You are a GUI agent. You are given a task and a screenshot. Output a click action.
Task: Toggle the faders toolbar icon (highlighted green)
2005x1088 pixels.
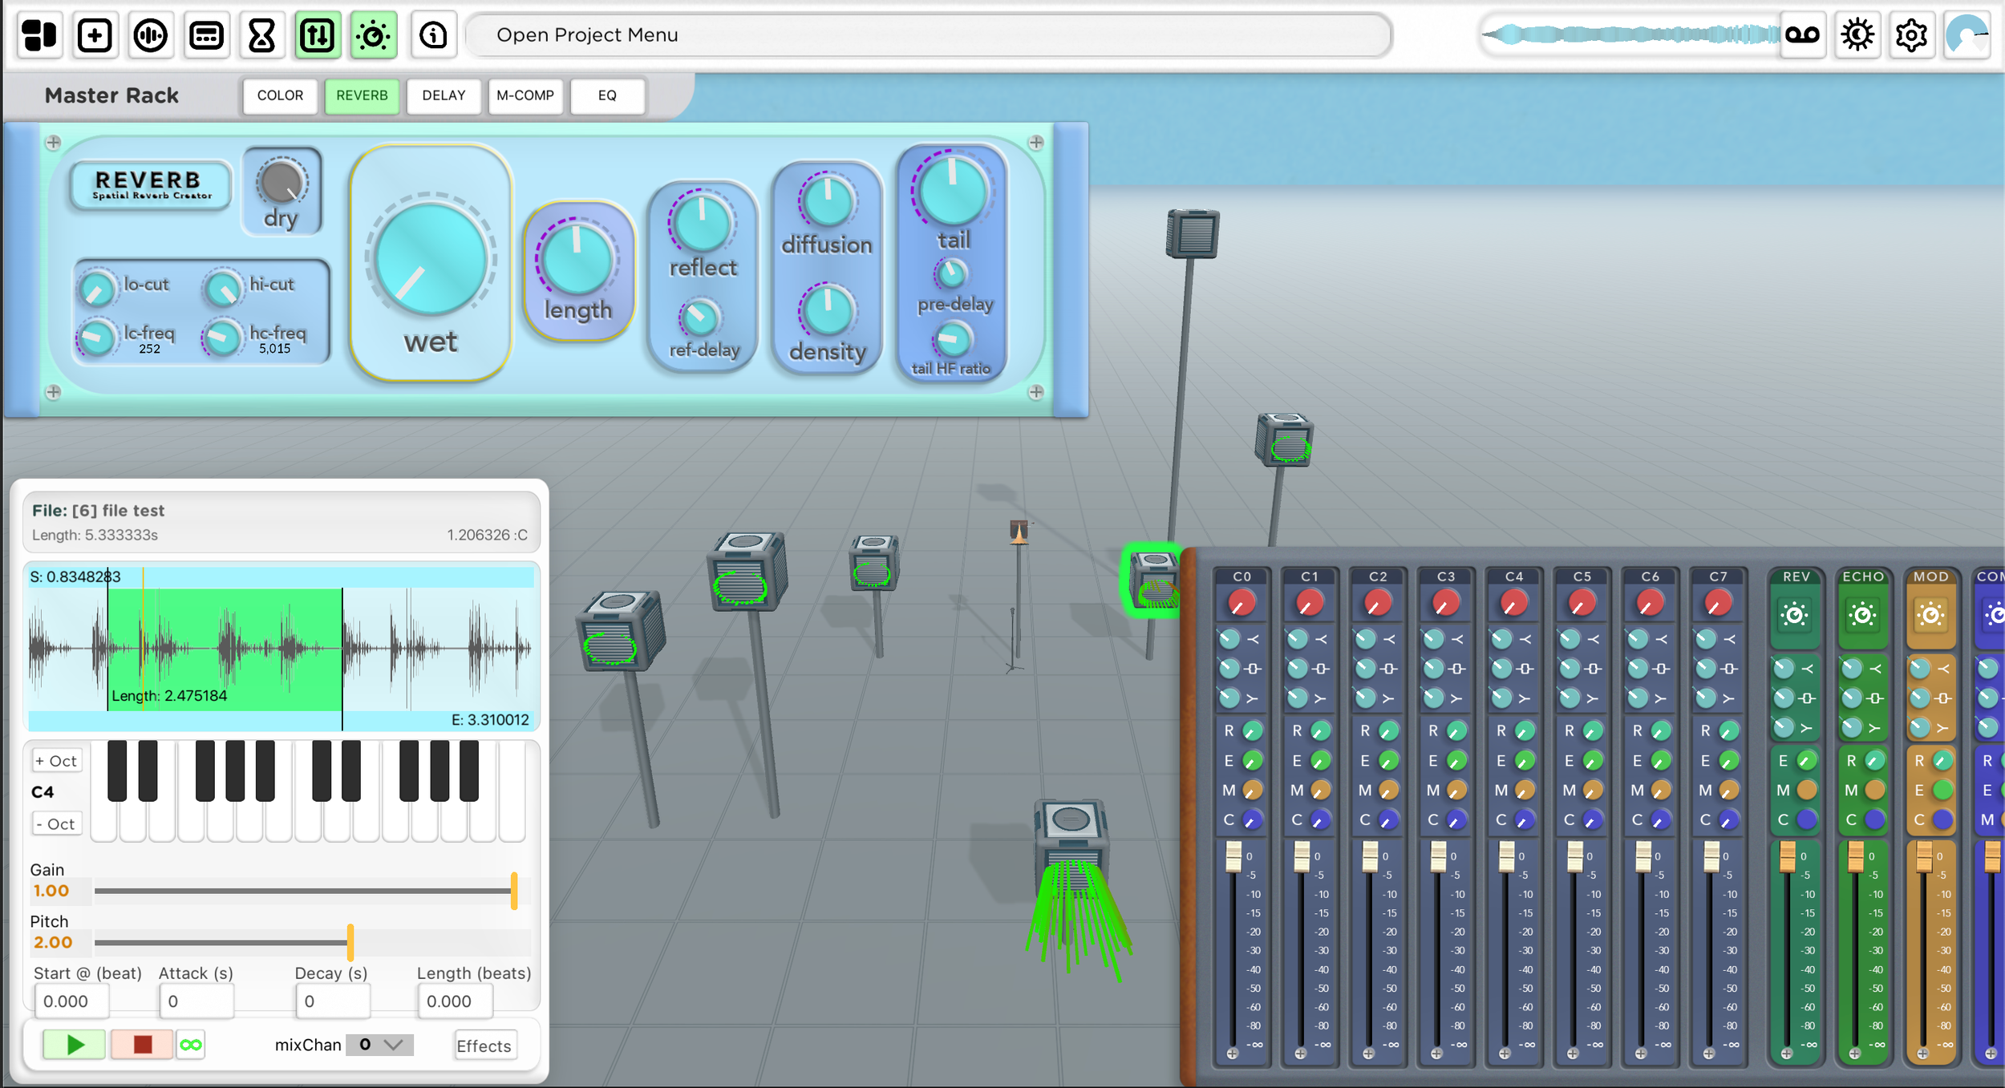(x=318, y=34)
